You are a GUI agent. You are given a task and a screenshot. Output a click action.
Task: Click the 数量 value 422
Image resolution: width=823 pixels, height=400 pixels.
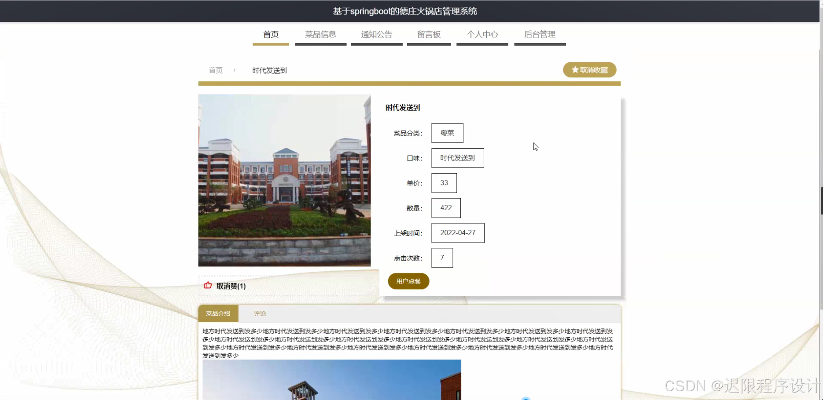click(x=446, y=208)
